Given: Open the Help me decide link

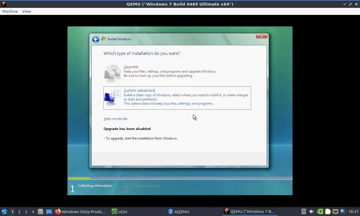Looking at the screenshot, I should pos(115,119).
